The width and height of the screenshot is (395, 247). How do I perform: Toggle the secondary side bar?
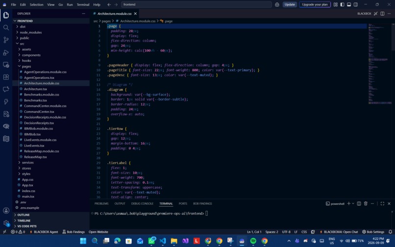[356, 4]
